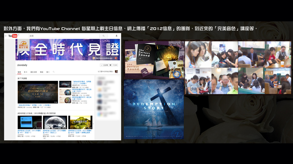293x164 pixels.
Task: Click the CC badge under vol.2 video
Action: coord(44,138)
